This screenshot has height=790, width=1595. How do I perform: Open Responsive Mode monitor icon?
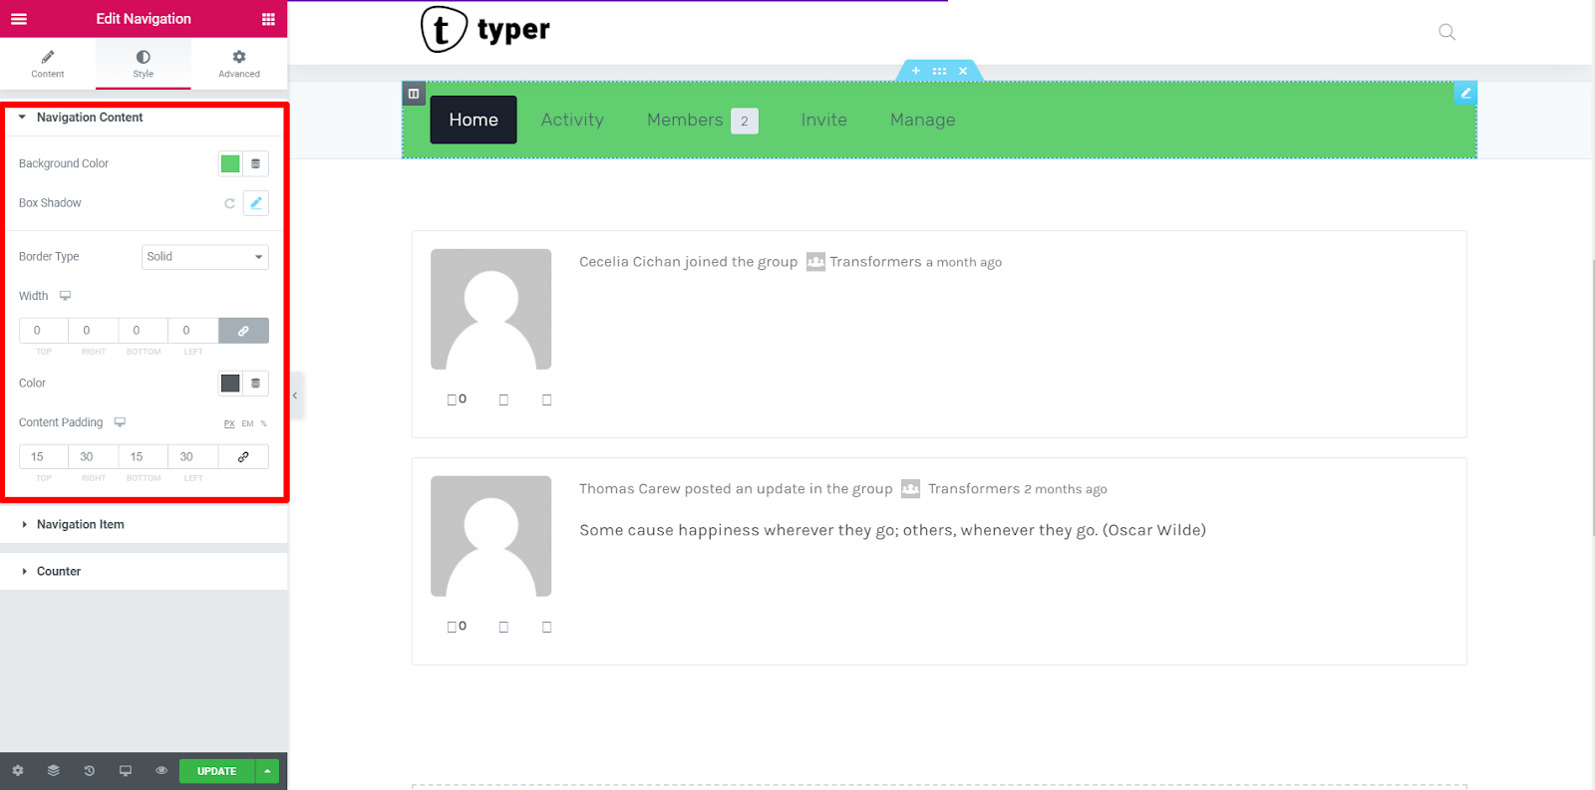coord(126,771)
